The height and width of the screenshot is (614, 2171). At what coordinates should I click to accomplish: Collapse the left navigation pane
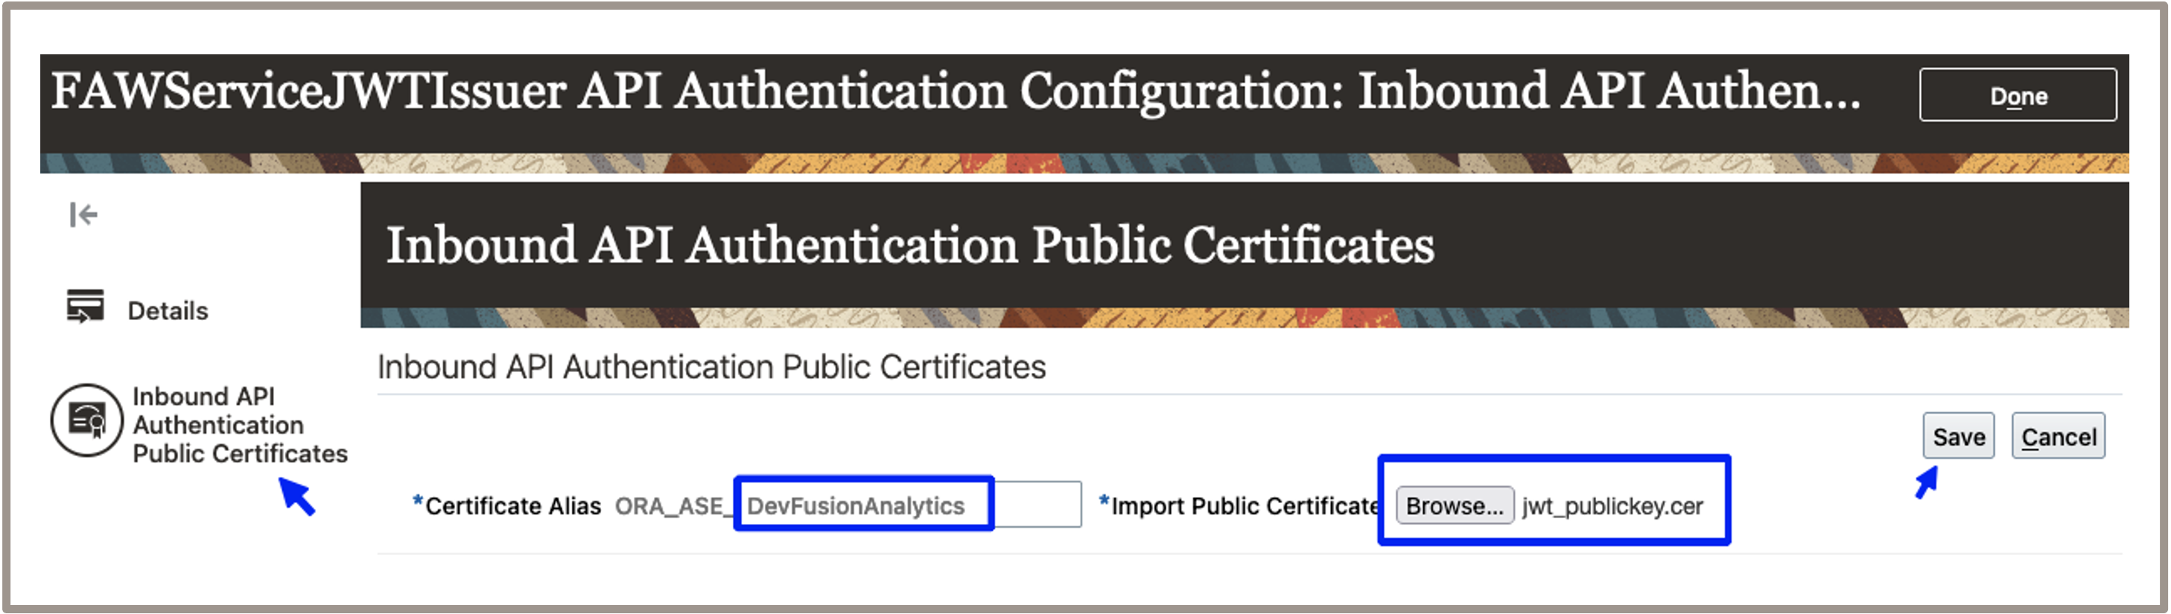[83, 215]
